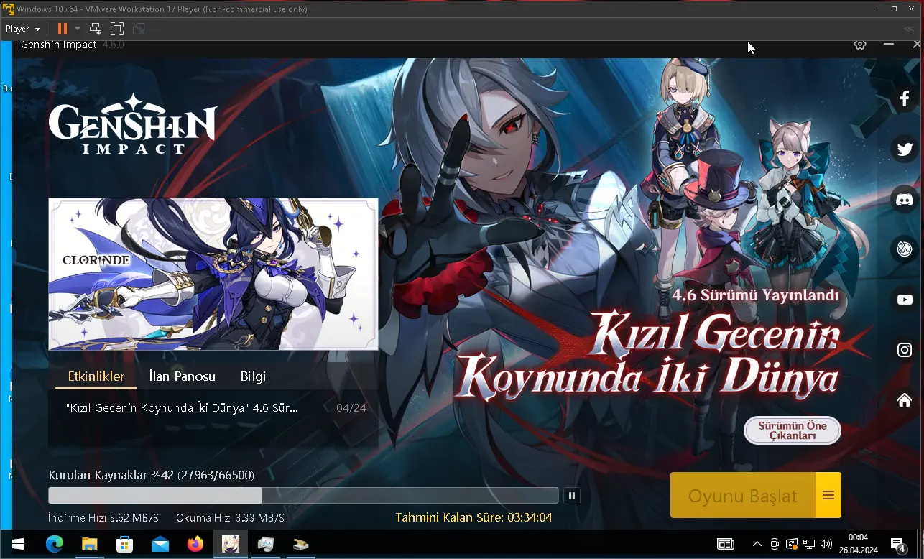The height and width of the screenshot is (559, 924).
Task: Expand the VM power options arrow
Action: pyautogui.click(x=76, y=29)
